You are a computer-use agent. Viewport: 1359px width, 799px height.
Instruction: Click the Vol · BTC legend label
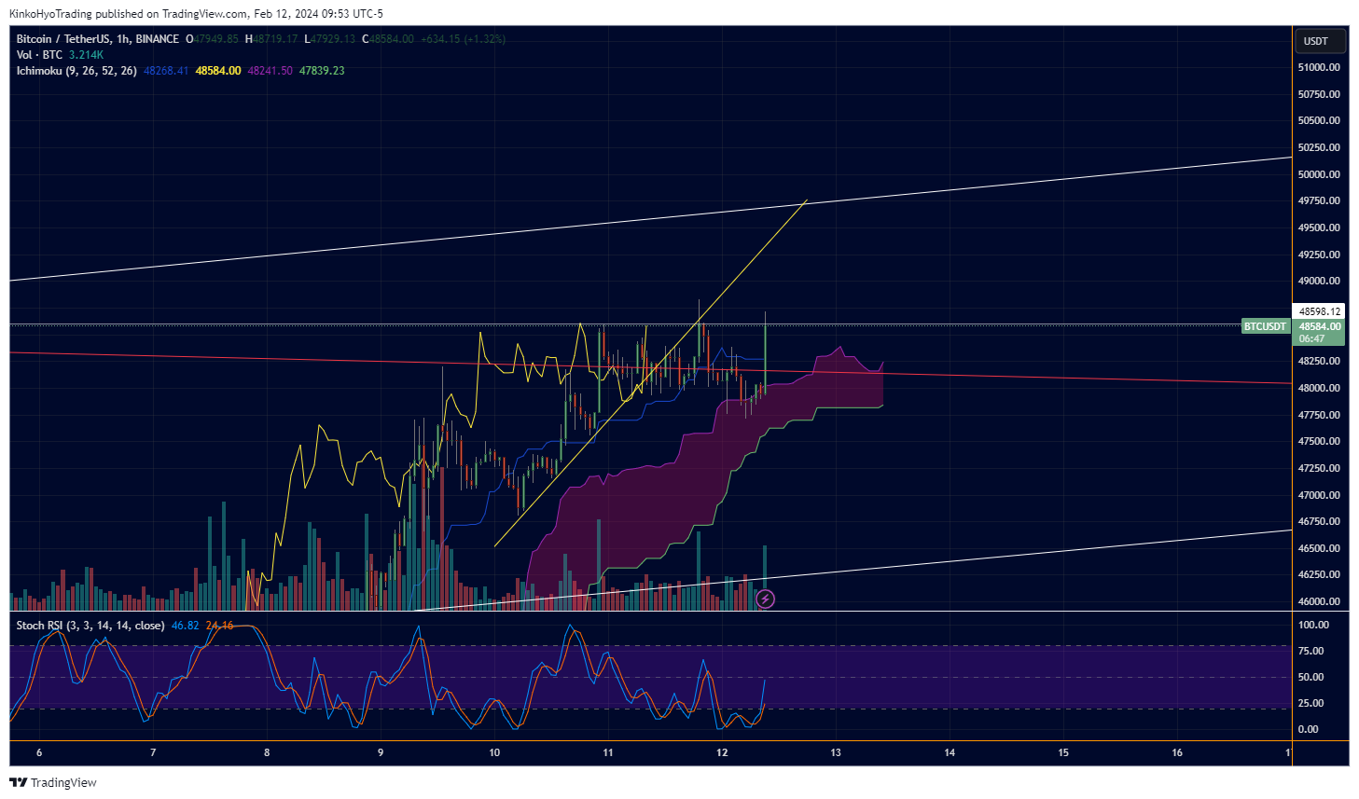pos(39,55)
